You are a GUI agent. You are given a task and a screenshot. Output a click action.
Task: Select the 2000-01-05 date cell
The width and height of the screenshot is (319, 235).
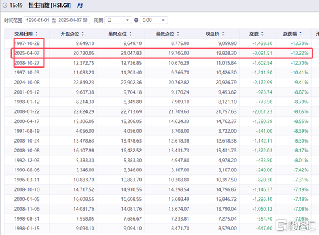(x=27, y=199)
